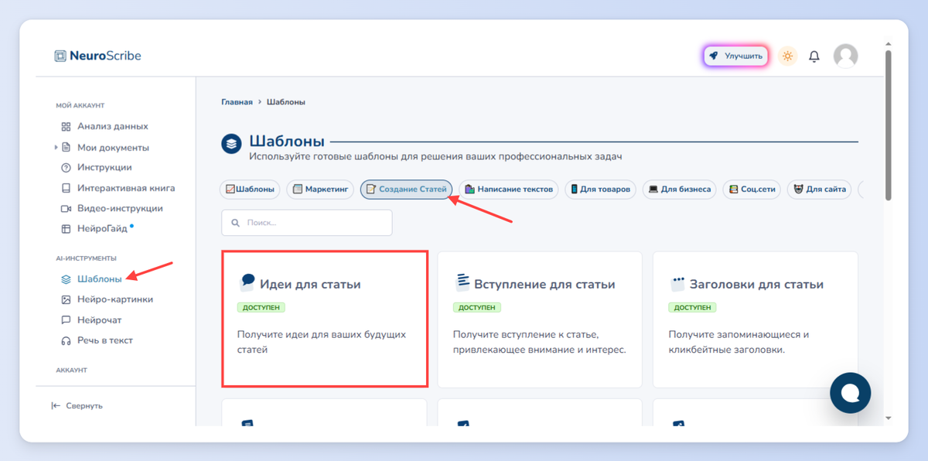
Task: Select the Написание текстов category chip
Action: [509, 189]
